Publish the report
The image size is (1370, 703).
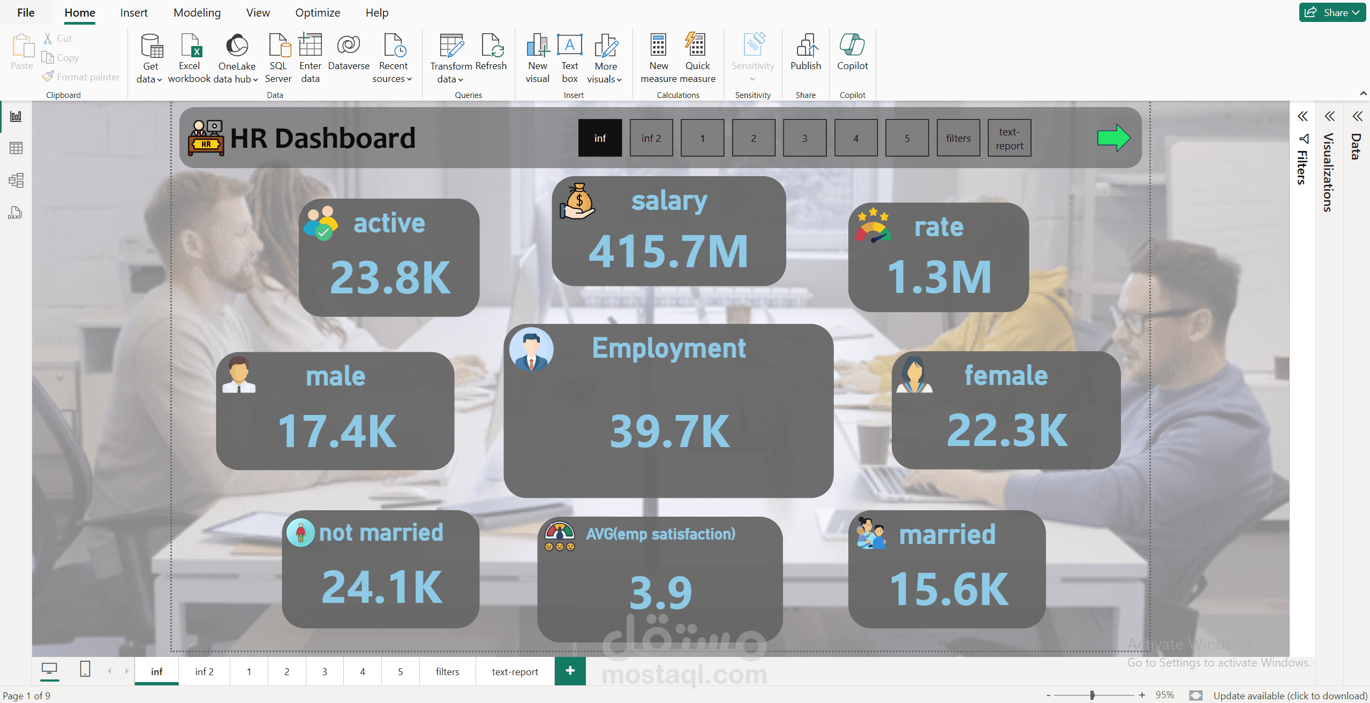tap(806, 52)
